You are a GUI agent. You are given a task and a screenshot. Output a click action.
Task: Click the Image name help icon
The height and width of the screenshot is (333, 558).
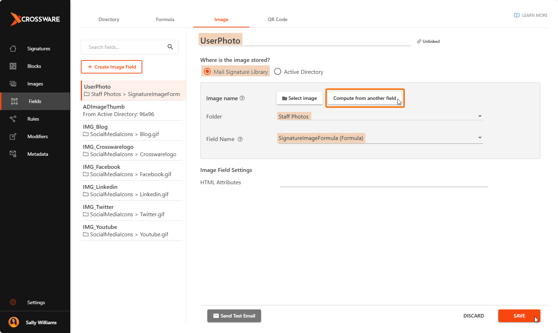pos(242,98)
